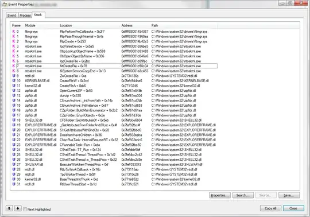Screen dimensions: 310x217
Task: Select the ObpLookupObjectName + 0x588 location
Action: (83, 51)
